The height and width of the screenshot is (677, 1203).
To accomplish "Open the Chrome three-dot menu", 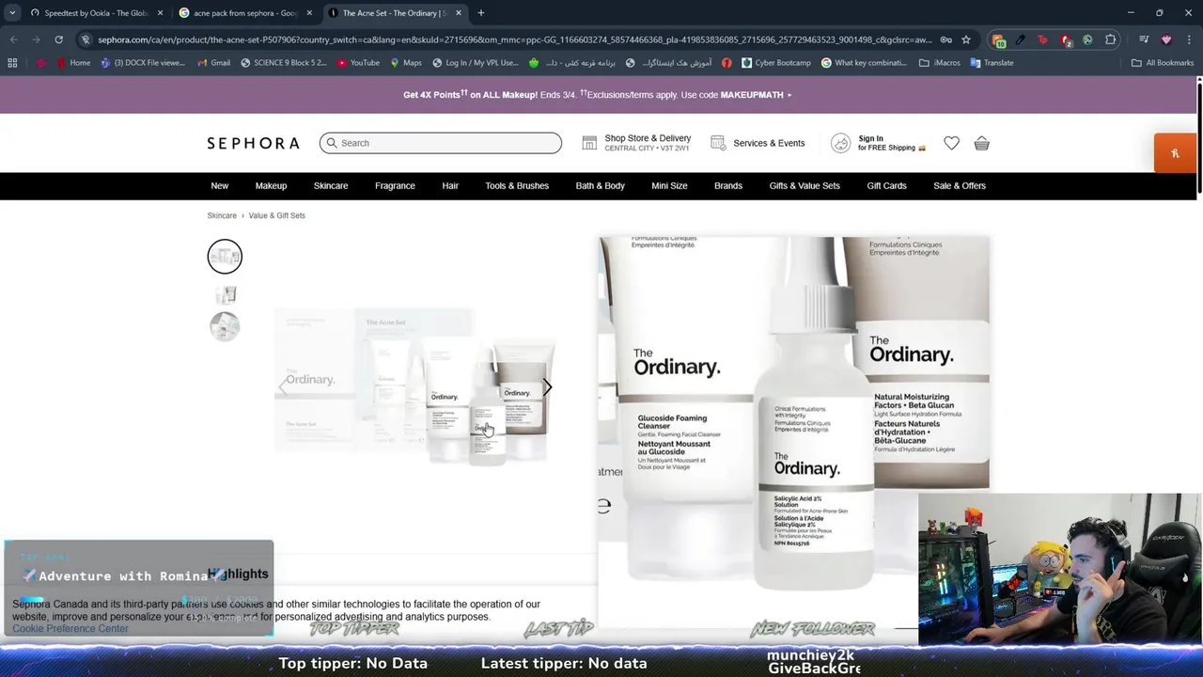I will (x=1188, y=39).
